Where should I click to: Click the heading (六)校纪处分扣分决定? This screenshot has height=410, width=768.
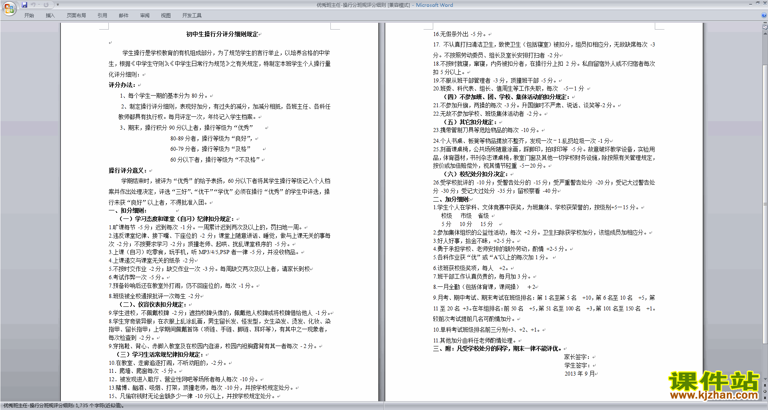tap(476, 174)
